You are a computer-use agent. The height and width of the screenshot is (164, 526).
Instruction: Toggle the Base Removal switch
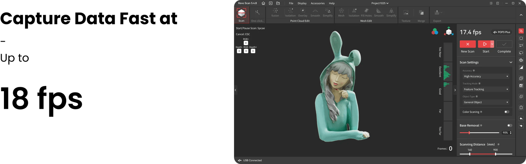[510, 125]
